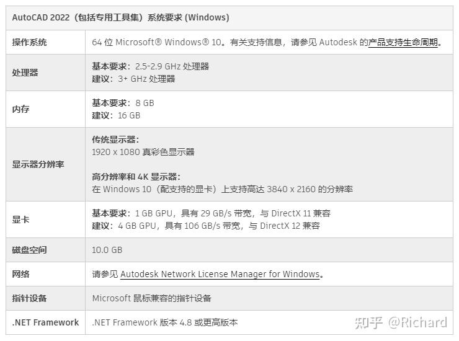Viewport: 459px width, 341px height.
Task: Click the 3840 x 2160 resolution line
Action: point(223,189)
